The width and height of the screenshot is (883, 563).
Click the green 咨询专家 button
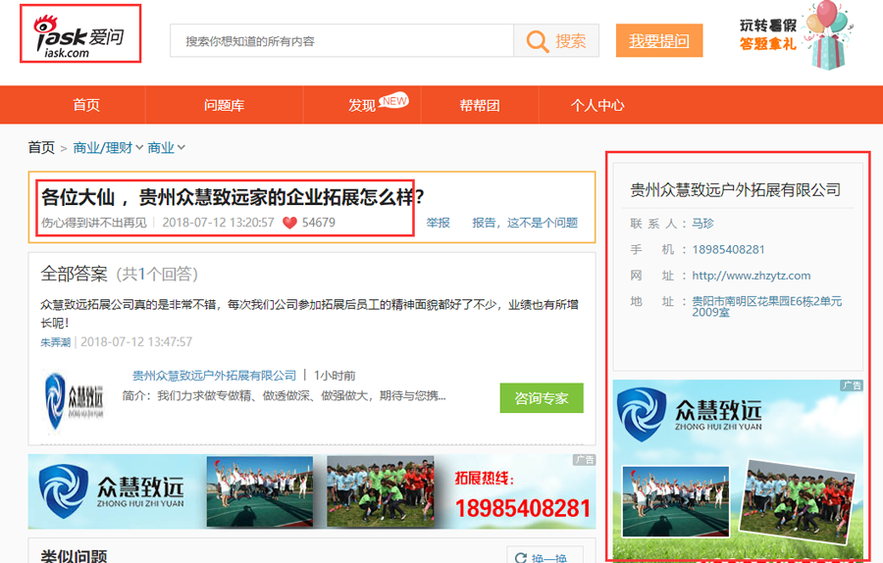point(542,398)
